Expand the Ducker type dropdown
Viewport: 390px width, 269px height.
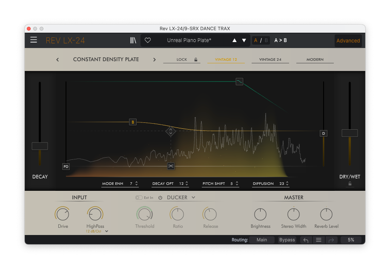(x=193, y=198)
